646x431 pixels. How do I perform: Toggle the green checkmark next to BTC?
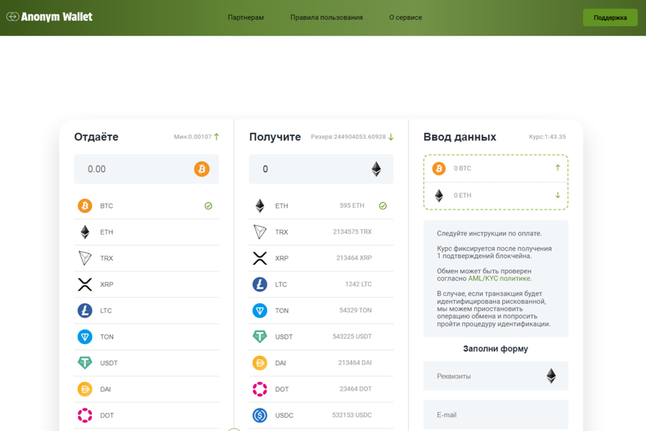click(209, 206)
